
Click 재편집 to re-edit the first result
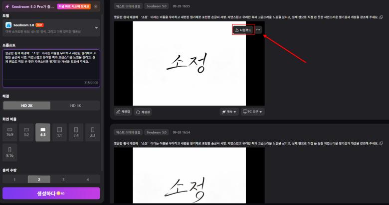click(123, 112)
